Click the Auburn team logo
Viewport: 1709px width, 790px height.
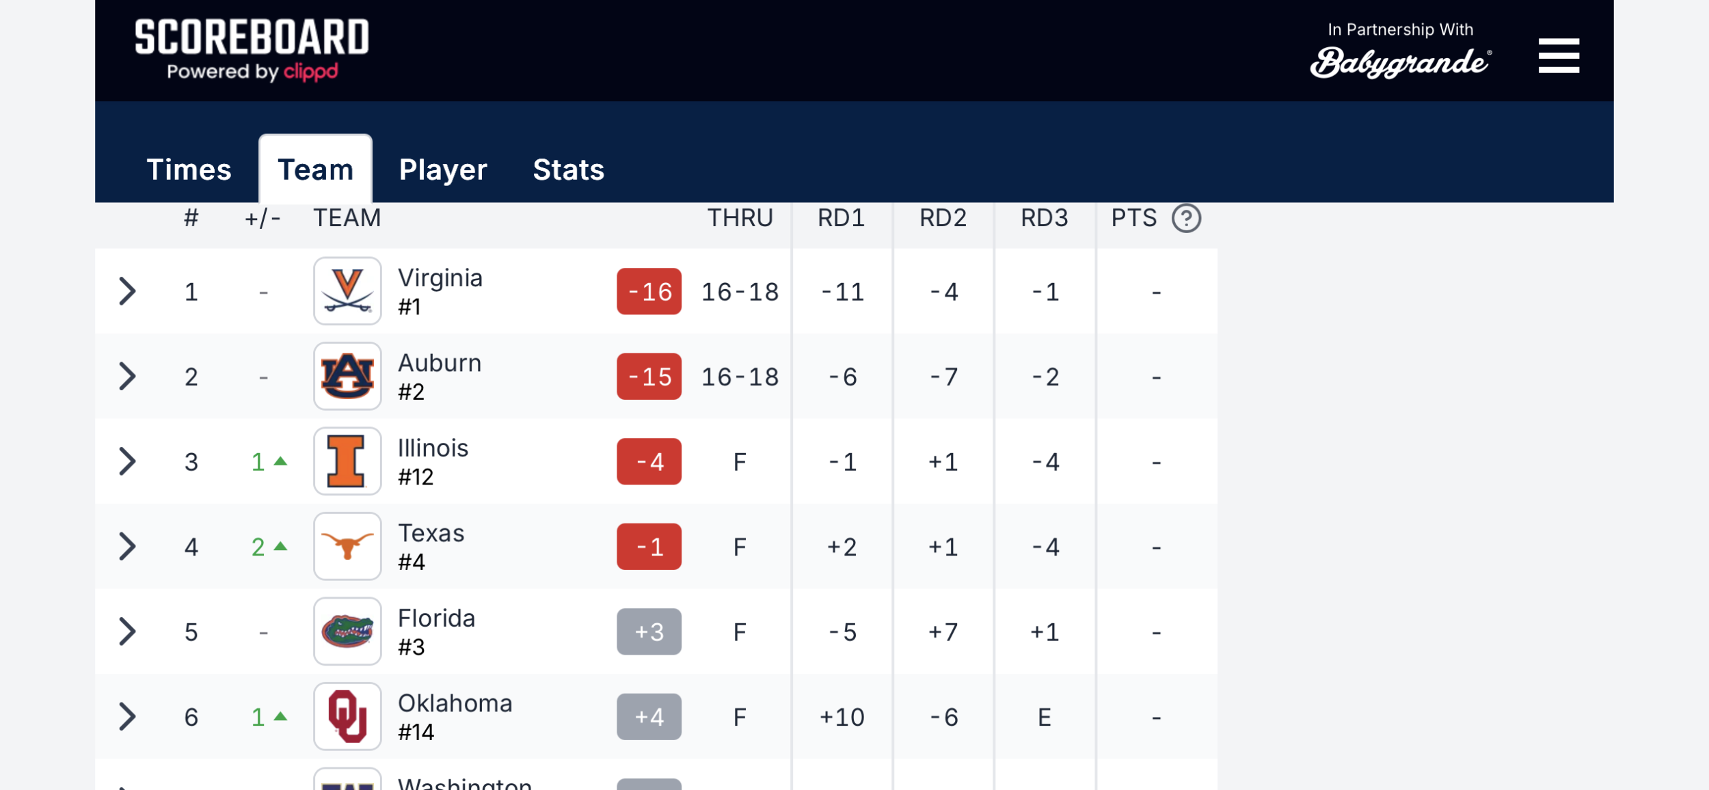[x=347, y=376]
